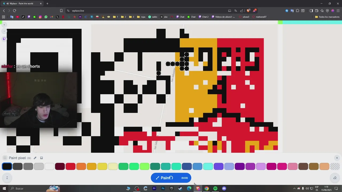The image size is (342, 192).
Task: Open bookmark folder labeled 3
Action: [x=131, y=17]
